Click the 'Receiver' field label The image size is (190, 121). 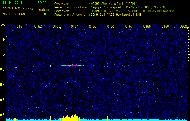[x=62, y=11]
